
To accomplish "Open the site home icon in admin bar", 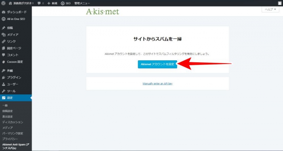I will 10,3.
